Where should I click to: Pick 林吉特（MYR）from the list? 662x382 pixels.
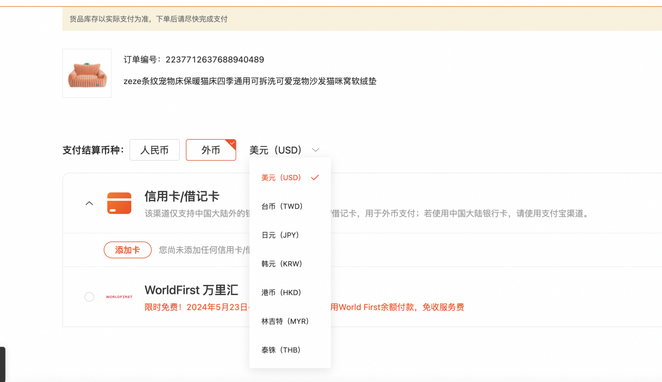[x=284, y=321]
